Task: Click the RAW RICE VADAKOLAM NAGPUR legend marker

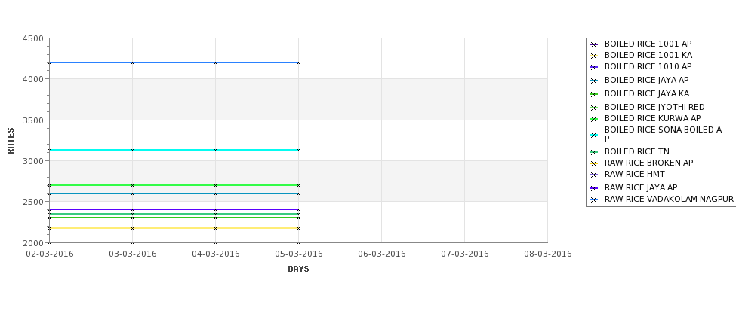Action: coord(594,200)
